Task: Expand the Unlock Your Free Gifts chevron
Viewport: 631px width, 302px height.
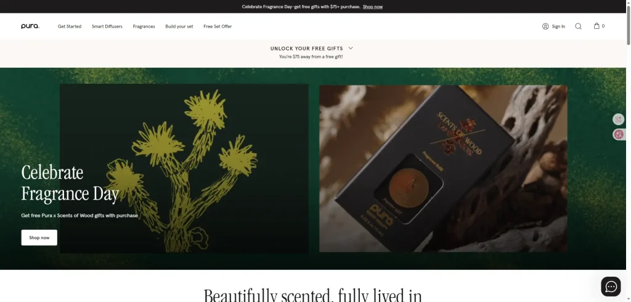Action: tap(351, 48)
